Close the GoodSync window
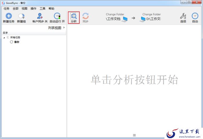 coord(197,2)
